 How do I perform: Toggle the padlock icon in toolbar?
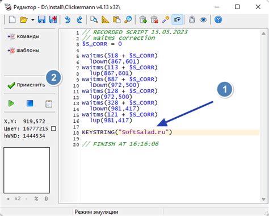(192, 20)
